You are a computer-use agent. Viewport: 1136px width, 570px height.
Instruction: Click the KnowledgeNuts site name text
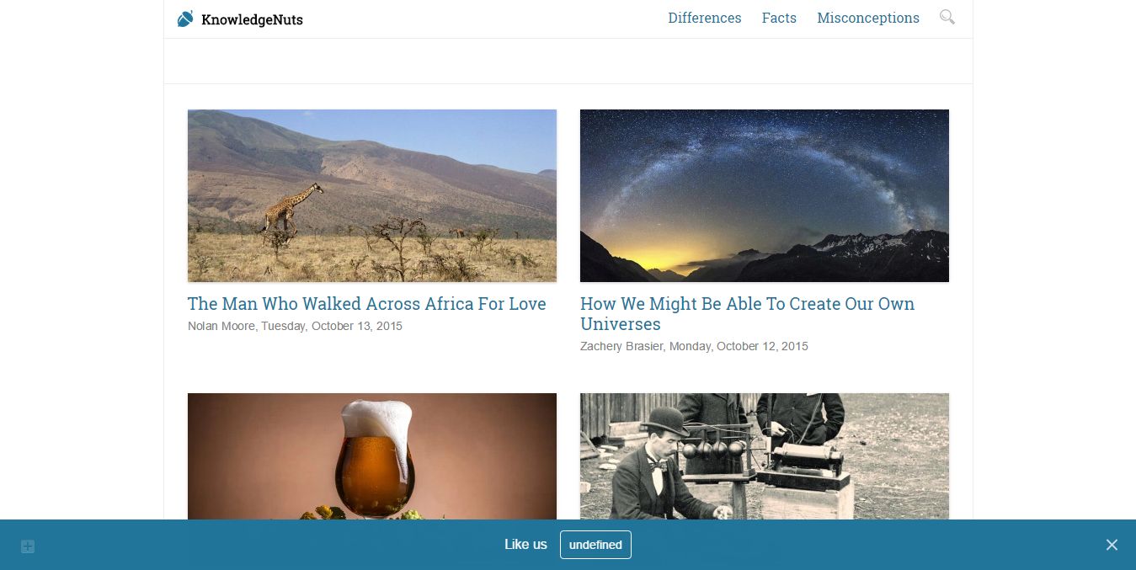click(x=252, y=19)
